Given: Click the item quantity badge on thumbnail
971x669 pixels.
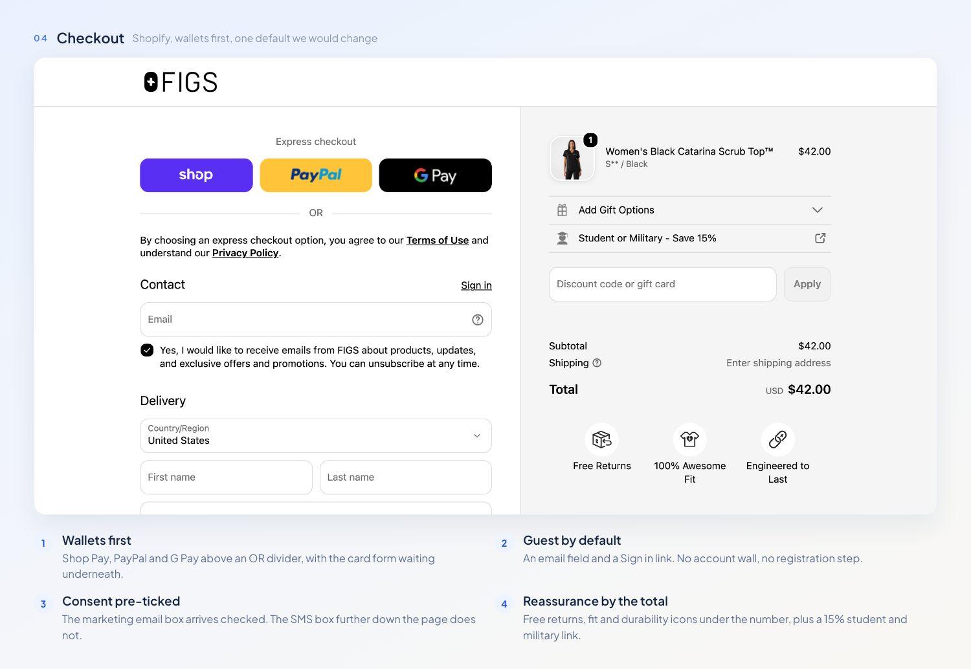Looking at the screenshot, I should pyautogui.click(x=590, y=140).
